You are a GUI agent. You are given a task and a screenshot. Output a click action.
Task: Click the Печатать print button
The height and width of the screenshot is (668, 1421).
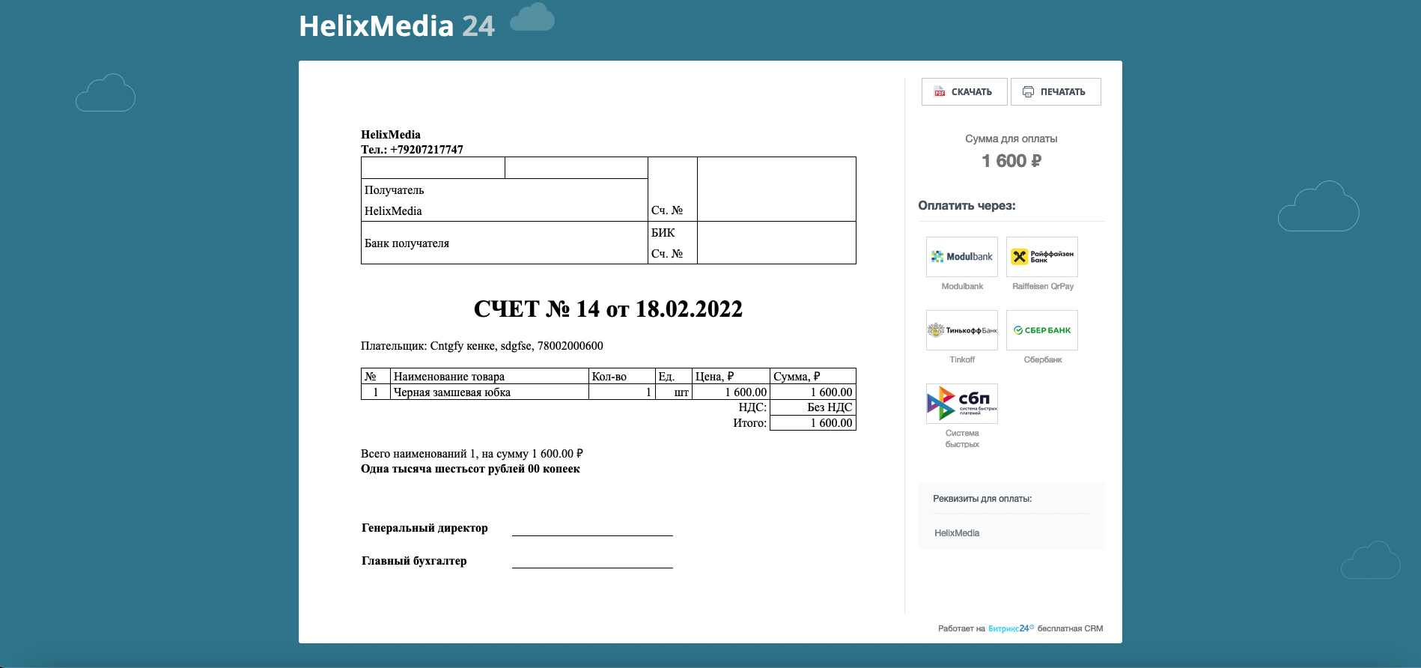(x=1056, y=92)
